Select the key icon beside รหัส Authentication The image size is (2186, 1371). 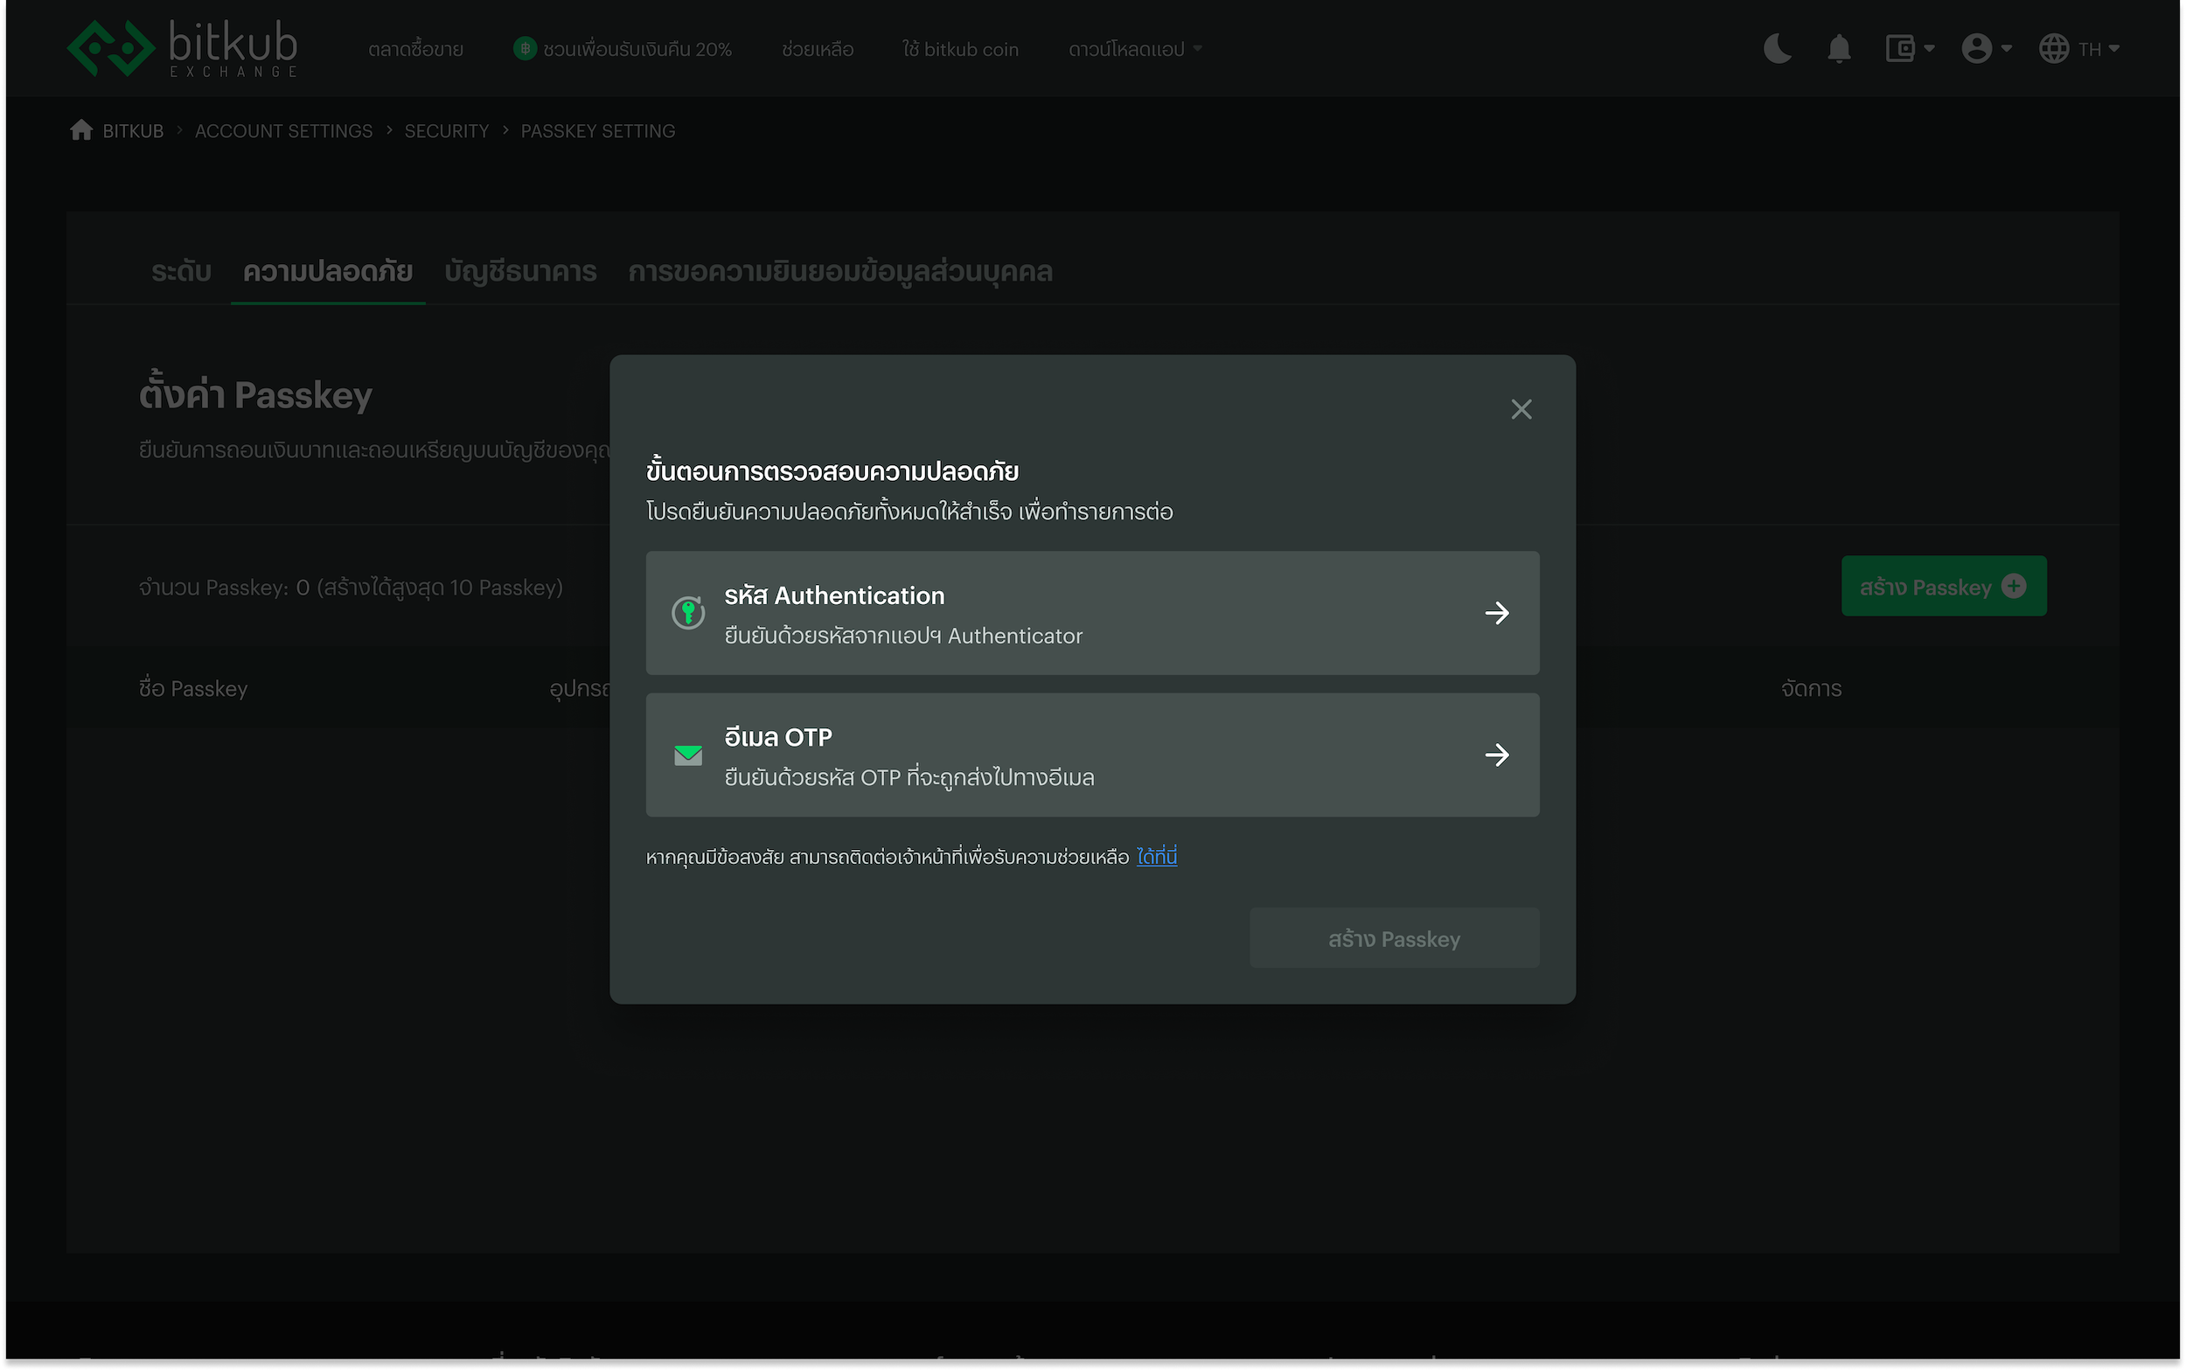[x=689, y=612]
